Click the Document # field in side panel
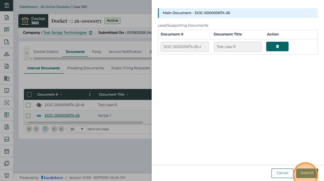 184,47
